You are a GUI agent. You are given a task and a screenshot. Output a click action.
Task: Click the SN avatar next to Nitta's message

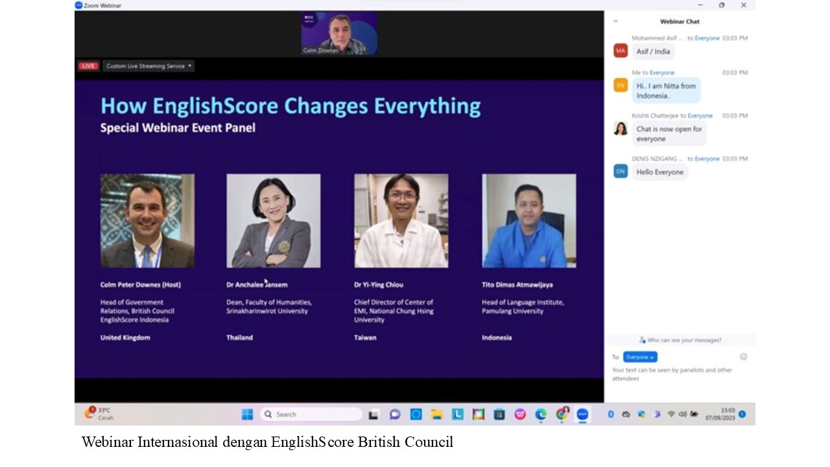click(621, 85)
